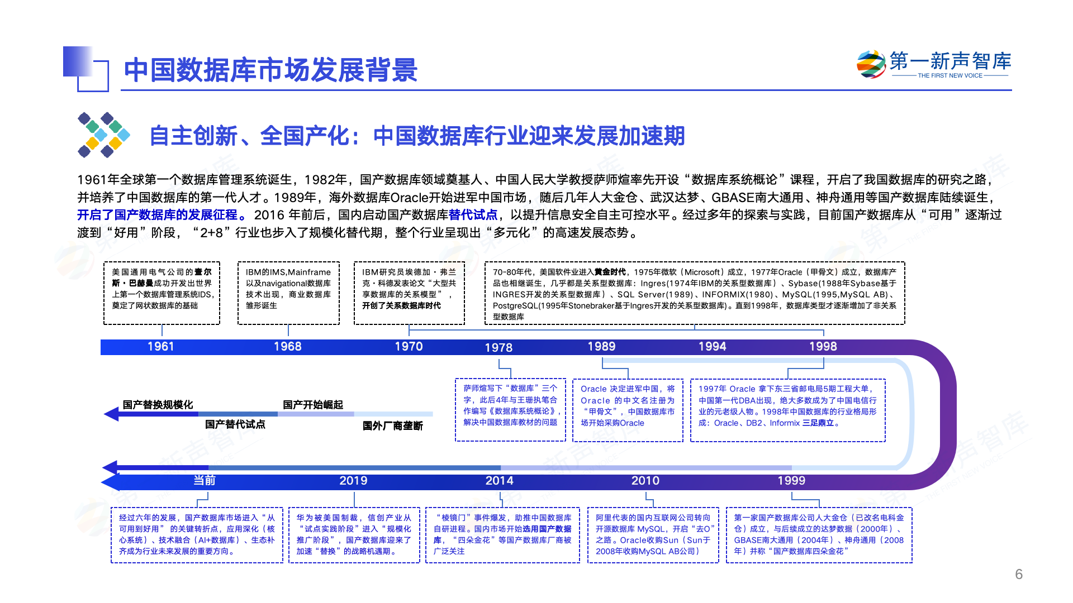Click the red text 开启了国产数据库的发展征程

[x=159, y=213]
